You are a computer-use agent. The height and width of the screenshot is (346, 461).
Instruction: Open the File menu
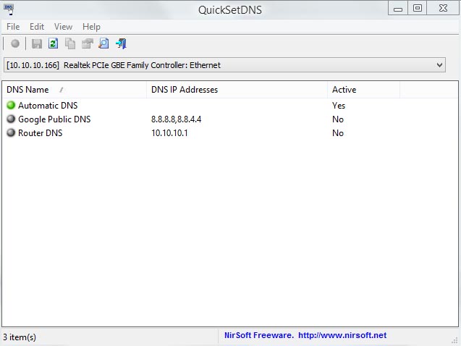coord(13,27)
